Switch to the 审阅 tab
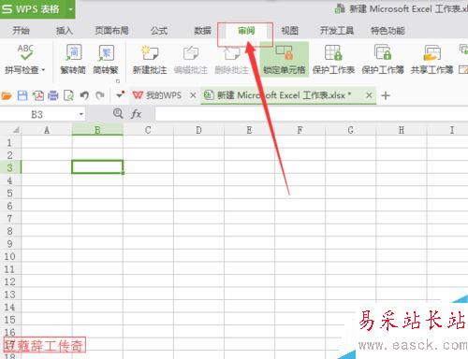Screen dimensions: 468x359 [x=246, y=31]
